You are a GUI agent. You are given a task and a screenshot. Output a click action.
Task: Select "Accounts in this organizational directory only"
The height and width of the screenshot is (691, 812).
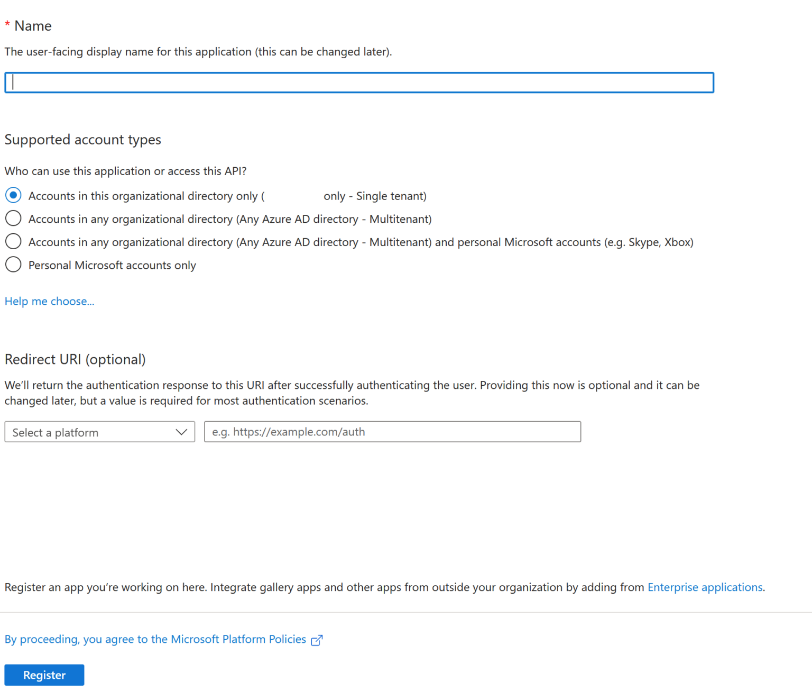pyautogui.click(x=13, y=195)
